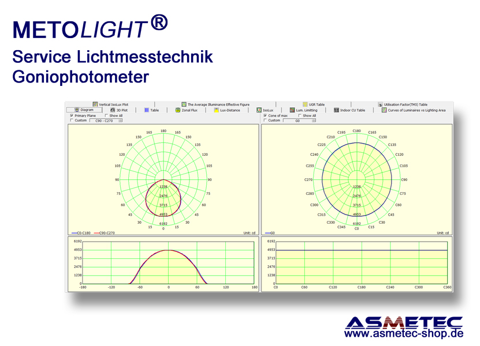480x346 pixels.
Task: Toggle the Primary Plane checkbox
Action: 72,115
